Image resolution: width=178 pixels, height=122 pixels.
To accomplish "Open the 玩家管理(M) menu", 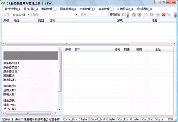I will (x=68, y=9).
